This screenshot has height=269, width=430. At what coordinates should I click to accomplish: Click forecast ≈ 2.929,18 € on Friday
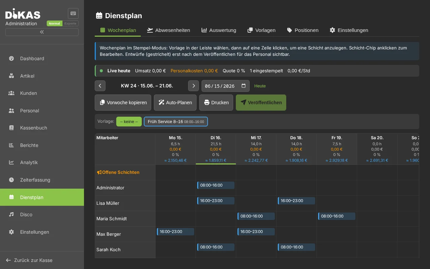point(337,160)
